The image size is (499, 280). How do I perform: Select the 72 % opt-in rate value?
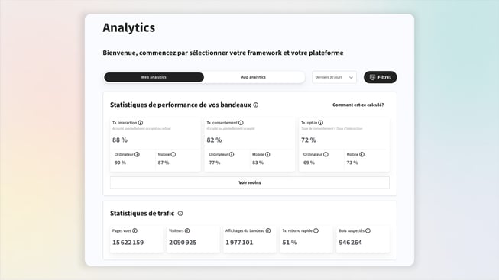pyautogui.click(x=309, y=140)
